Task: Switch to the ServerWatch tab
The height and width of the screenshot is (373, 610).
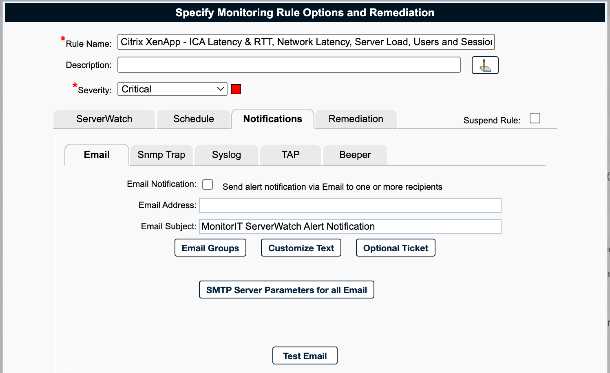Action: [x=104, y=119]
